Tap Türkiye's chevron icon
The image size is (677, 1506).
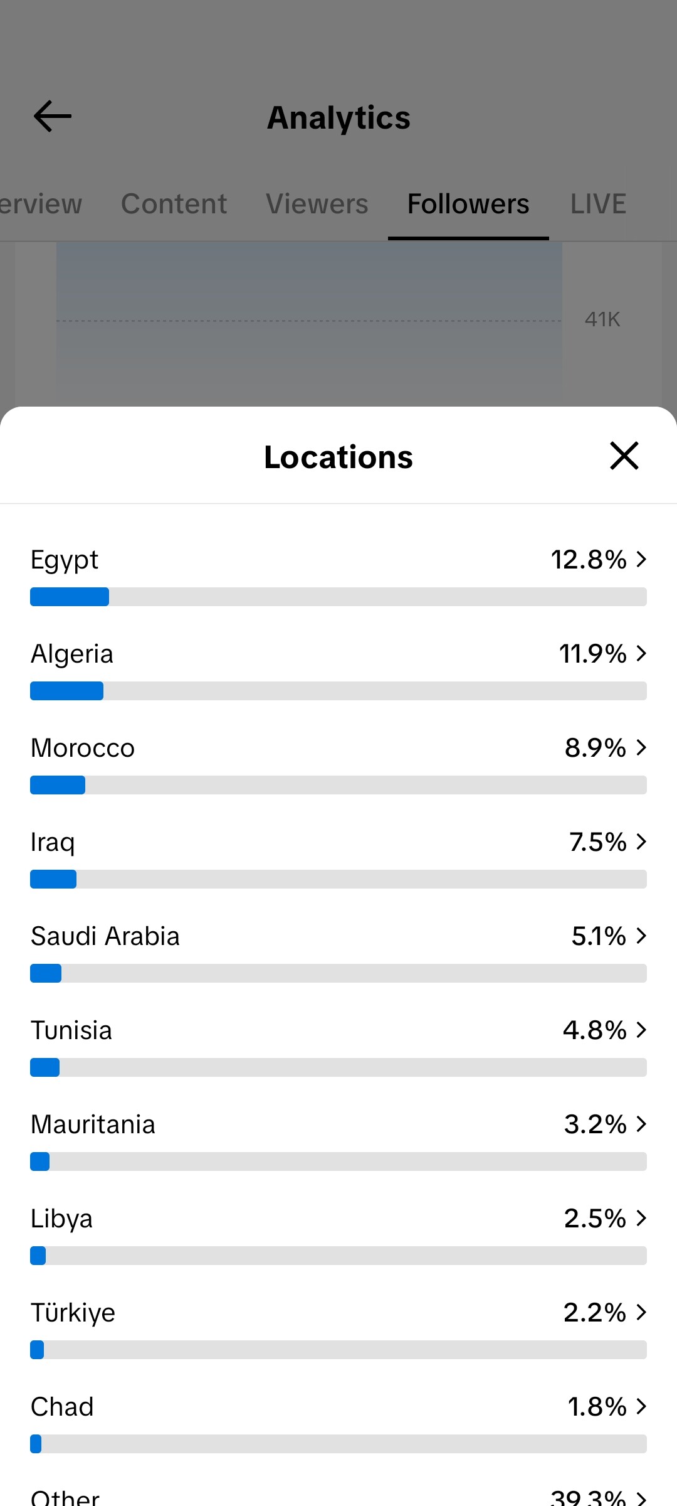coord(641,1312)
